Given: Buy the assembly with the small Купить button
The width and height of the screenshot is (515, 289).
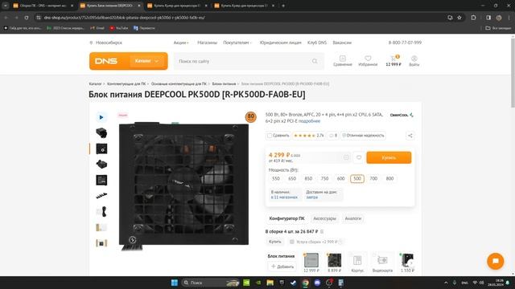Looking at the screenshot, I should pyautogui.click(x=275, y=242).
